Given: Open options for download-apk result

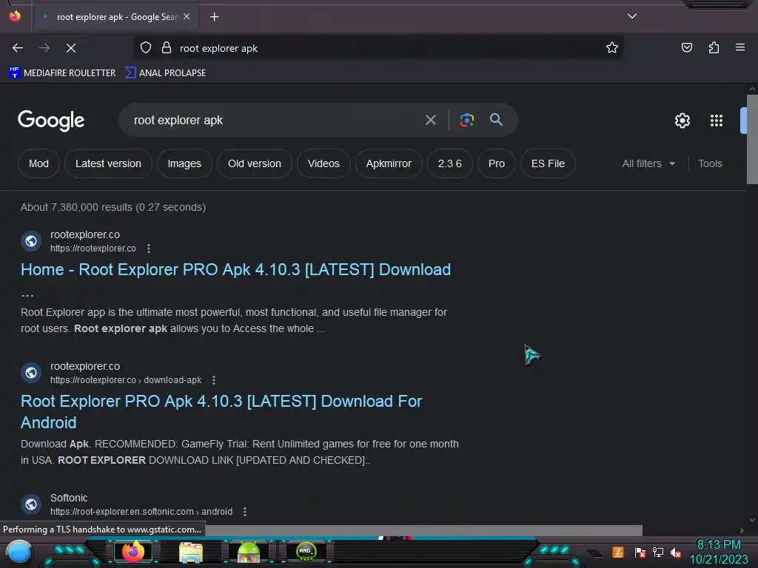Looking at the screenshot, I should (214, 380).
